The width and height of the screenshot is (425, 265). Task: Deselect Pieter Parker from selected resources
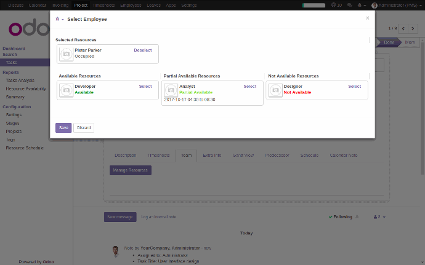(143, 50)
